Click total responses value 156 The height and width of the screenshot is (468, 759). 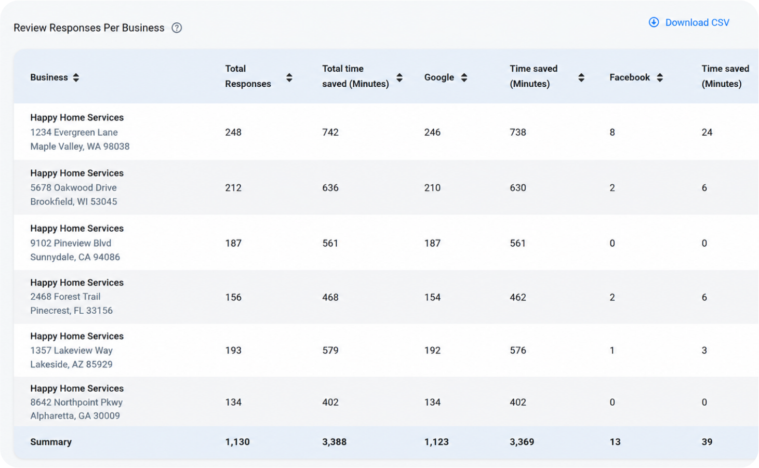coord(233,297)
